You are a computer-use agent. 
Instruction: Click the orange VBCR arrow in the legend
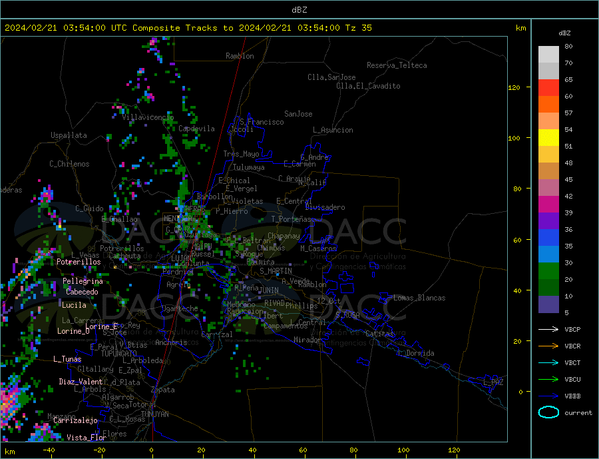pos(548,346)
